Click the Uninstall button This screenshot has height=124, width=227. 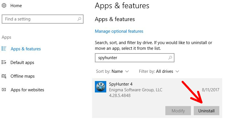pyautogui.click(x=207, y=111)
